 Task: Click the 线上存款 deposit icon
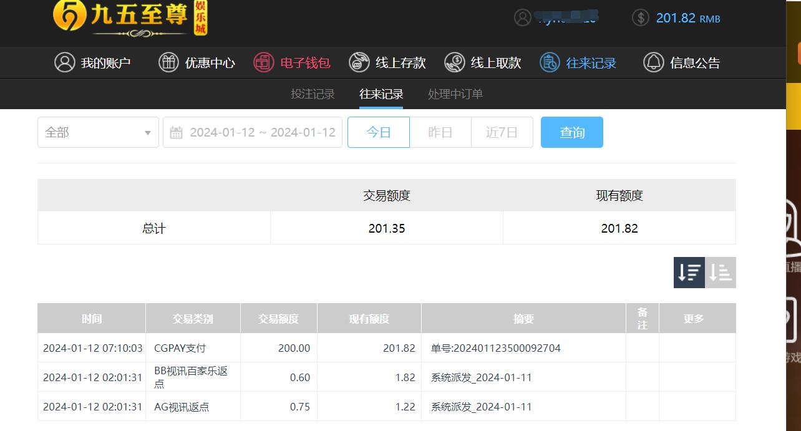(x=359, y=62)
